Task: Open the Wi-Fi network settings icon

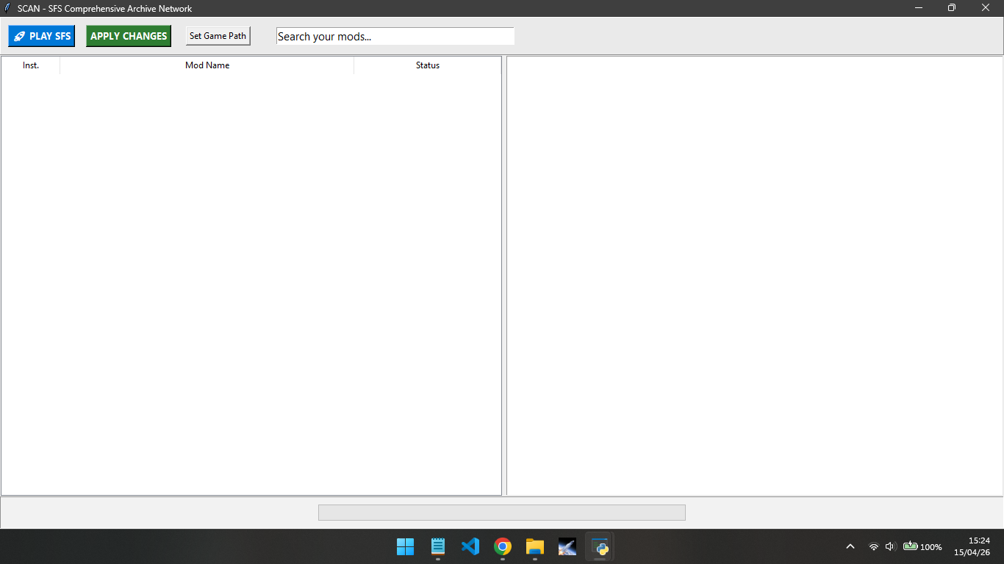Action: tap(874, 546)
